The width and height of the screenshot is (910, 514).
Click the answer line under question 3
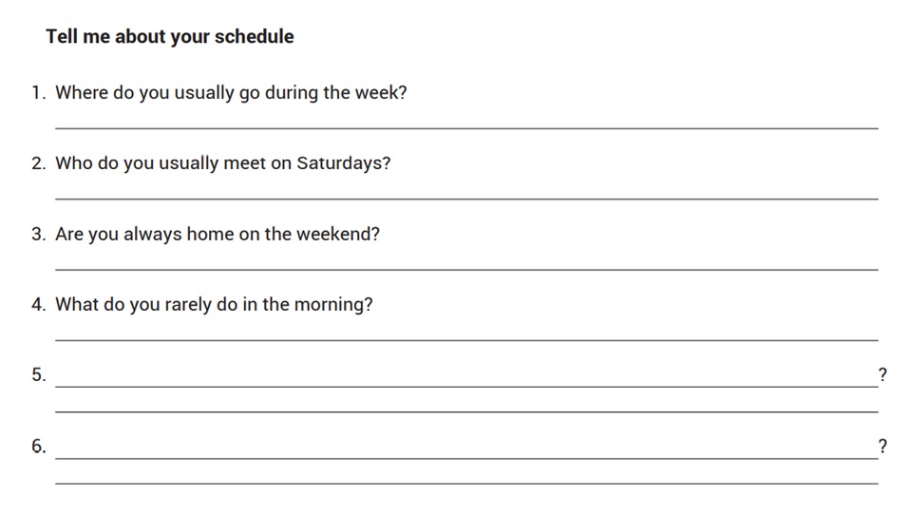click(466, 270)
